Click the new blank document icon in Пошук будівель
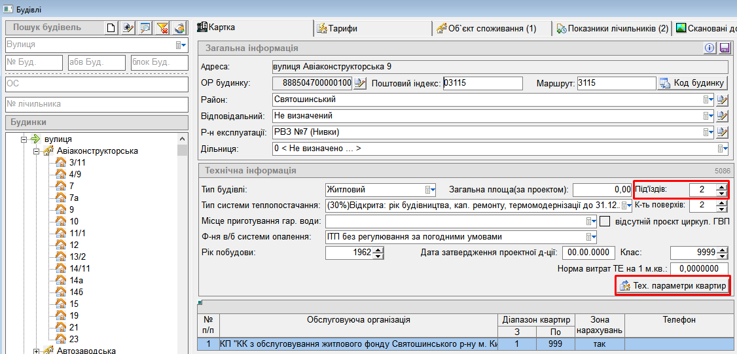737x354 pixels. coord(111,27)
